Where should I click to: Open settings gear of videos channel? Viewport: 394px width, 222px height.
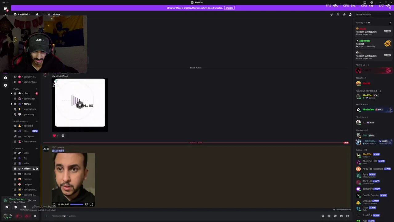tap(37, 169)
